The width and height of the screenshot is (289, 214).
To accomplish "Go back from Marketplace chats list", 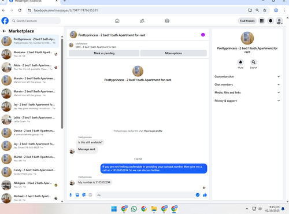I will (x=4, y=31).
